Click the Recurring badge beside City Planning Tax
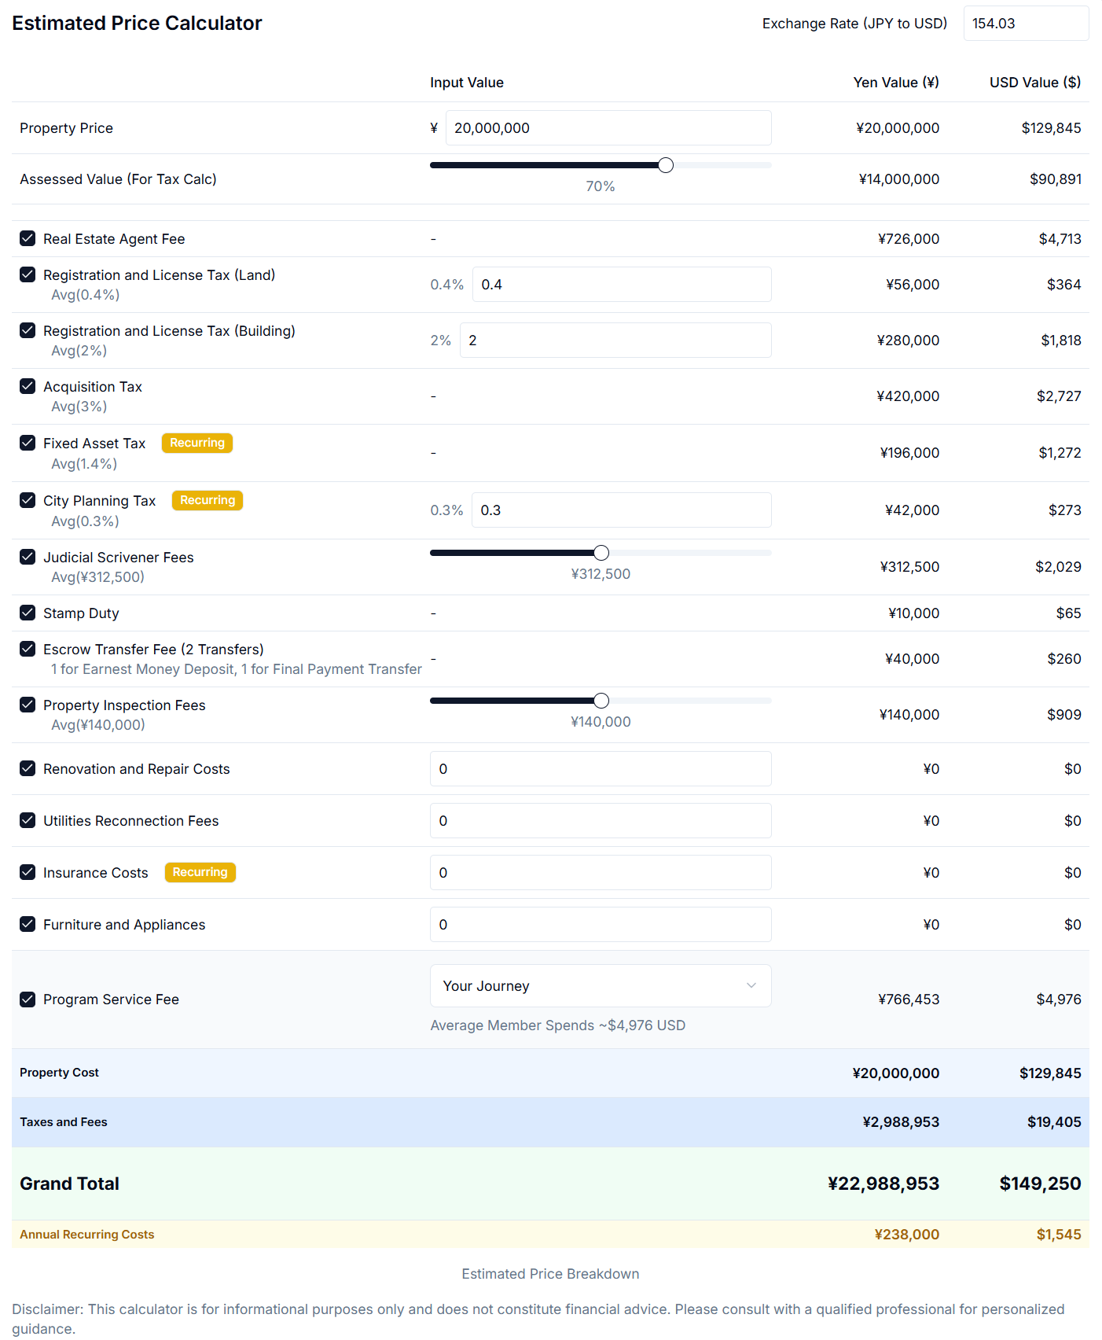 tap(208, 500)
